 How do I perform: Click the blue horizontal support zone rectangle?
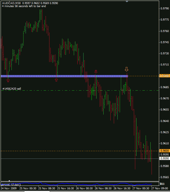coord(64,76)
